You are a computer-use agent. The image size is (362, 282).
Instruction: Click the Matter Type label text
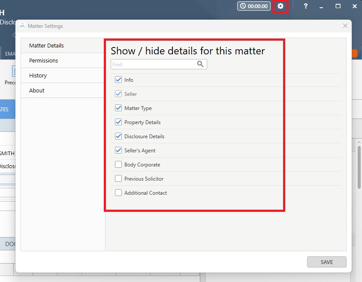point(138,108)
